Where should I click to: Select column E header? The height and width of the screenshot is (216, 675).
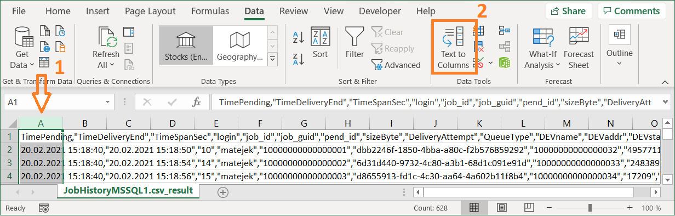(x=216, y=123)
